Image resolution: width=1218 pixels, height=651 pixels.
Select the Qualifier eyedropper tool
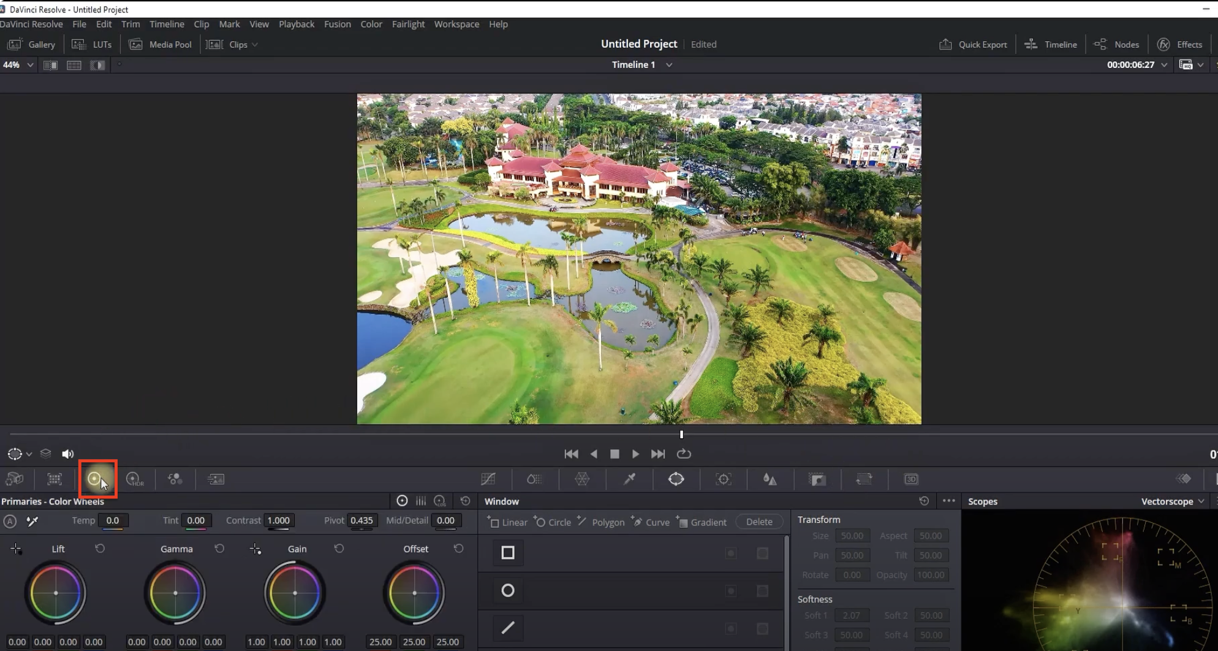point(629,479)
